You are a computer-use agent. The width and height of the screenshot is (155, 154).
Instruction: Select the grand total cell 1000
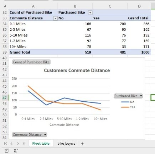point(139,52)
